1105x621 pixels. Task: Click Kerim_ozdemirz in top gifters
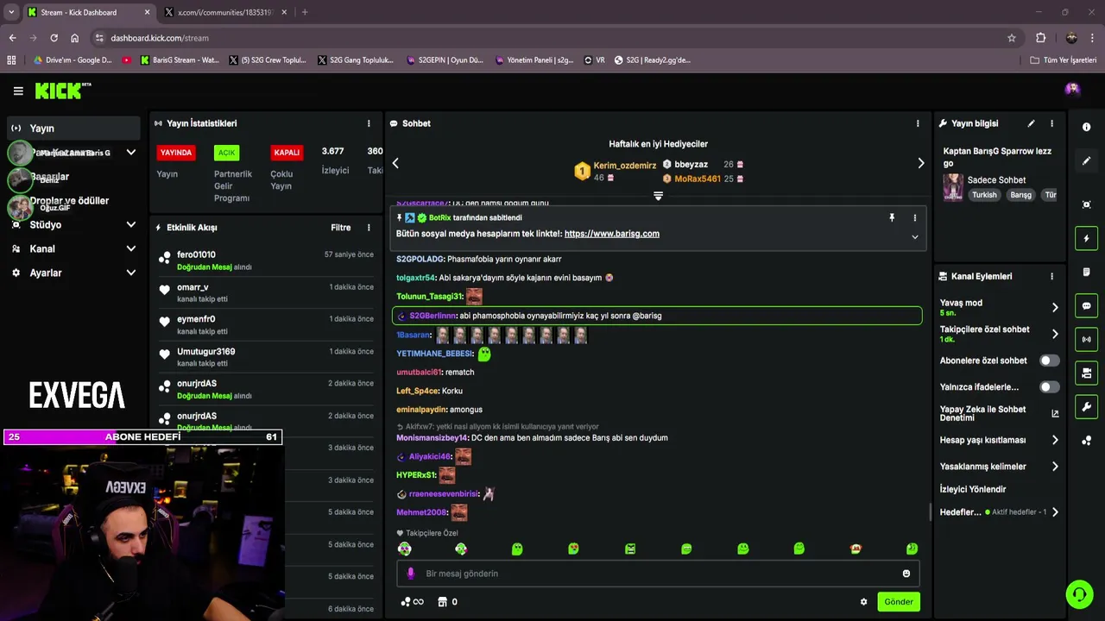click(x=625, y=165)
